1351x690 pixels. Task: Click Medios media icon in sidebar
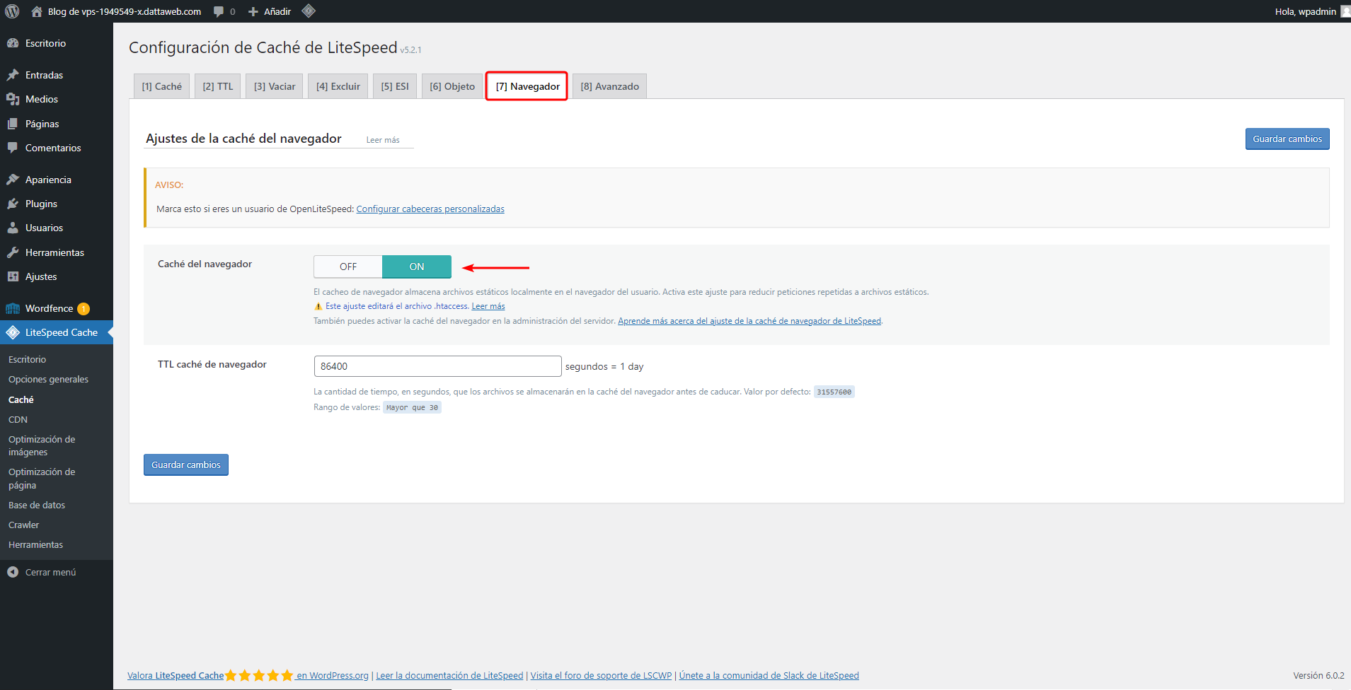(x=13, y=99)
